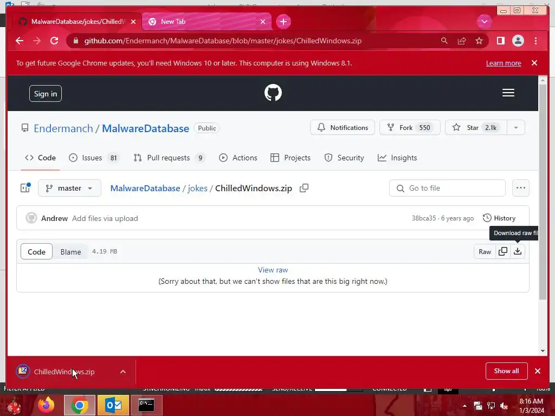Screen dimensions: 555x416
Task: Switch to the Blame view
Action: point(70,251)
